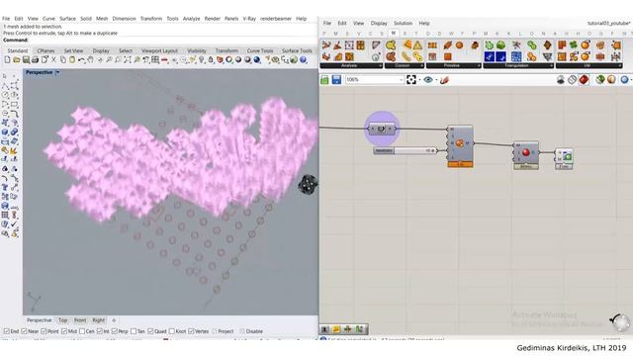Click the blue Help question icon in Rhino toolbar
This screenshot has width=633, height=356.
click(304, 59)
